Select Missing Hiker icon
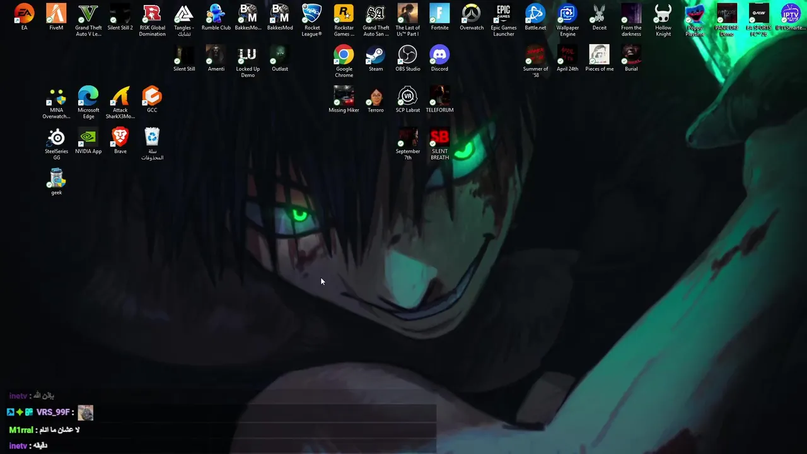Screen dimensions: 807x454 pos(344,96)
